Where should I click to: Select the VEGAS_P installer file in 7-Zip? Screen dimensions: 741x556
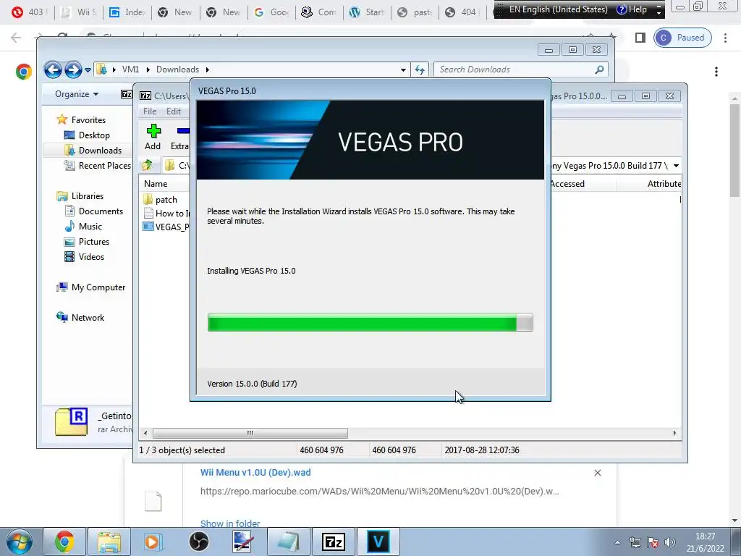point(166,227)
